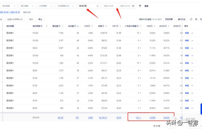Click the 顶级预算 button
This screenshot has height=129, width=202.
169,19
